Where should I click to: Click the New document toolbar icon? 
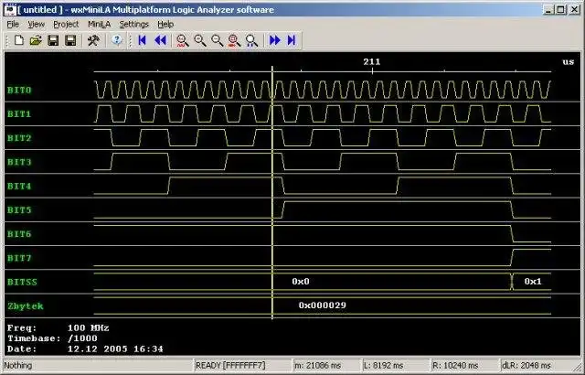pos(18,40)
